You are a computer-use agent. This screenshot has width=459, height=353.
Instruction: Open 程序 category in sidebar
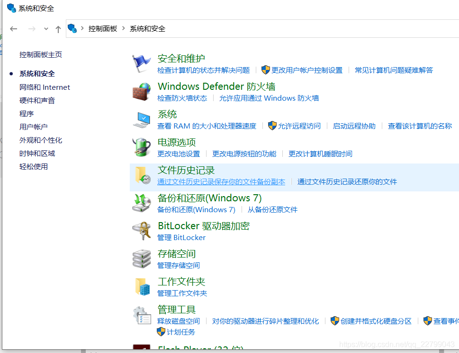pos(27,113)
